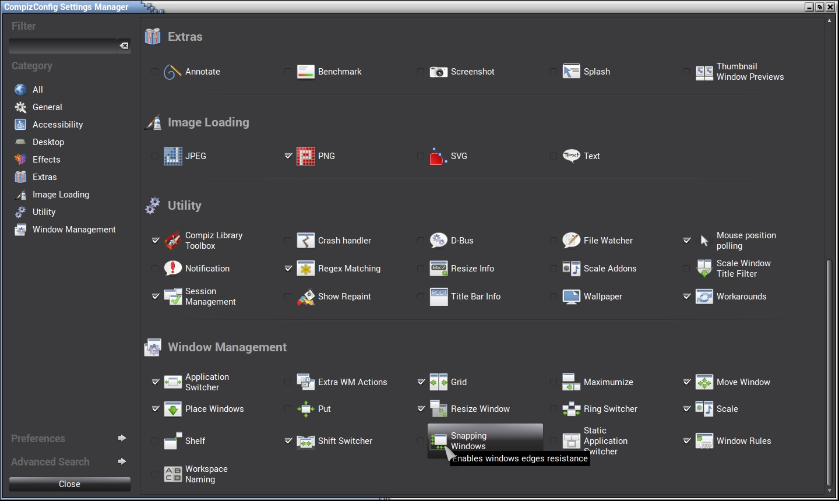Click the Ring Switcher plugin icon
This screenshot has width=839, height=501.
point(571,409)
